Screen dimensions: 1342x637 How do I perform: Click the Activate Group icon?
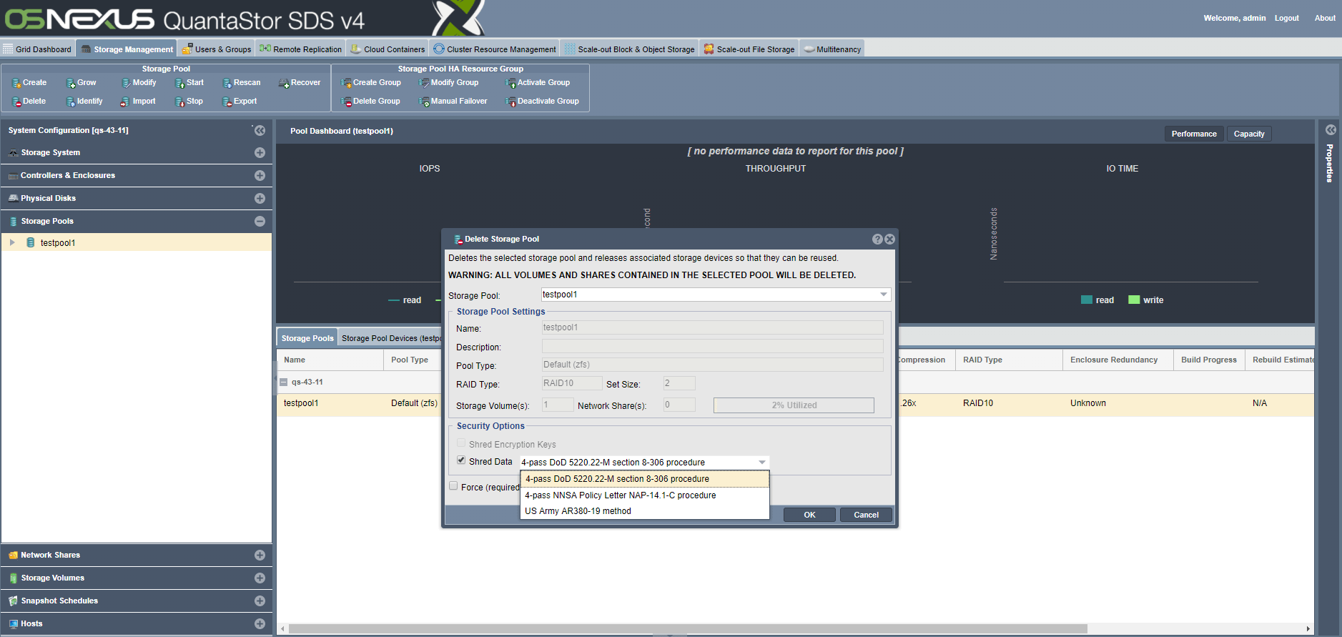click(510, 83)
